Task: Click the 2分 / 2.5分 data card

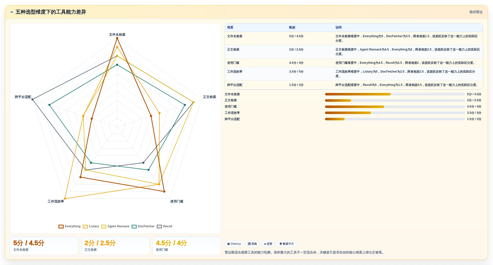Action: [115, 246]
